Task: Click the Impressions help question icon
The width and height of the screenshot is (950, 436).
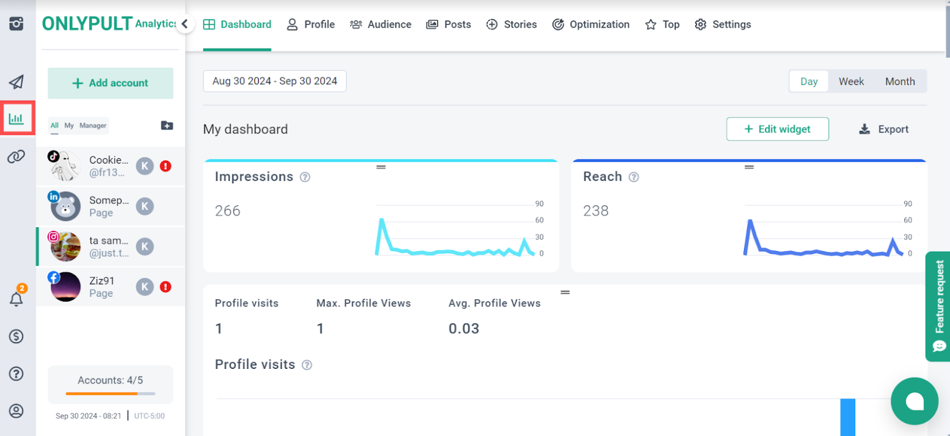Action: point(305,177)
